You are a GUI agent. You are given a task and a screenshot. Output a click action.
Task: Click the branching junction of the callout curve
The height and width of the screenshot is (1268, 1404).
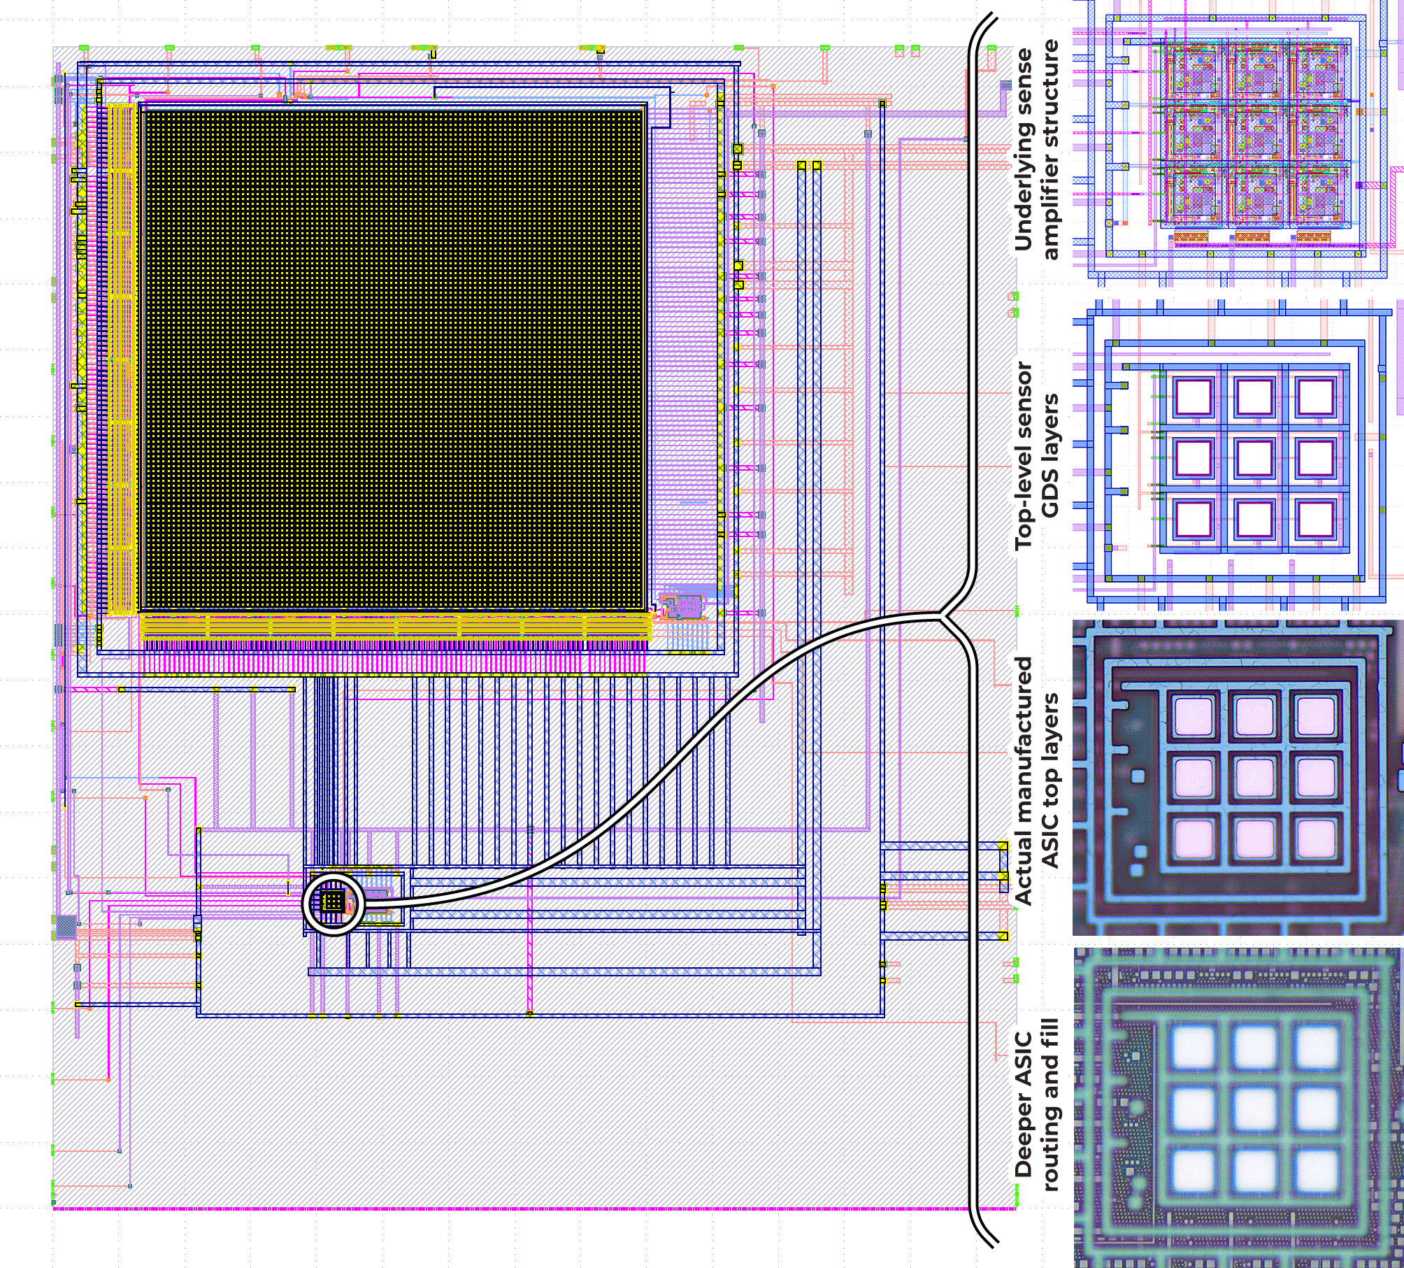coord(942,616)
